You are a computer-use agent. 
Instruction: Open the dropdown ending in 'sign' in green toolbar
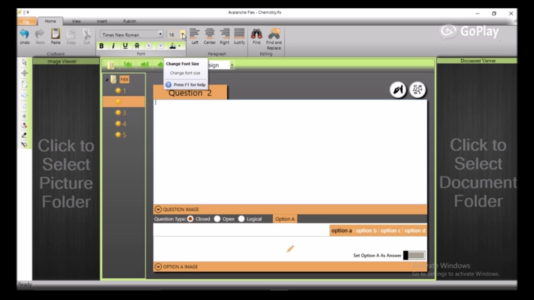tap(232, 65)
